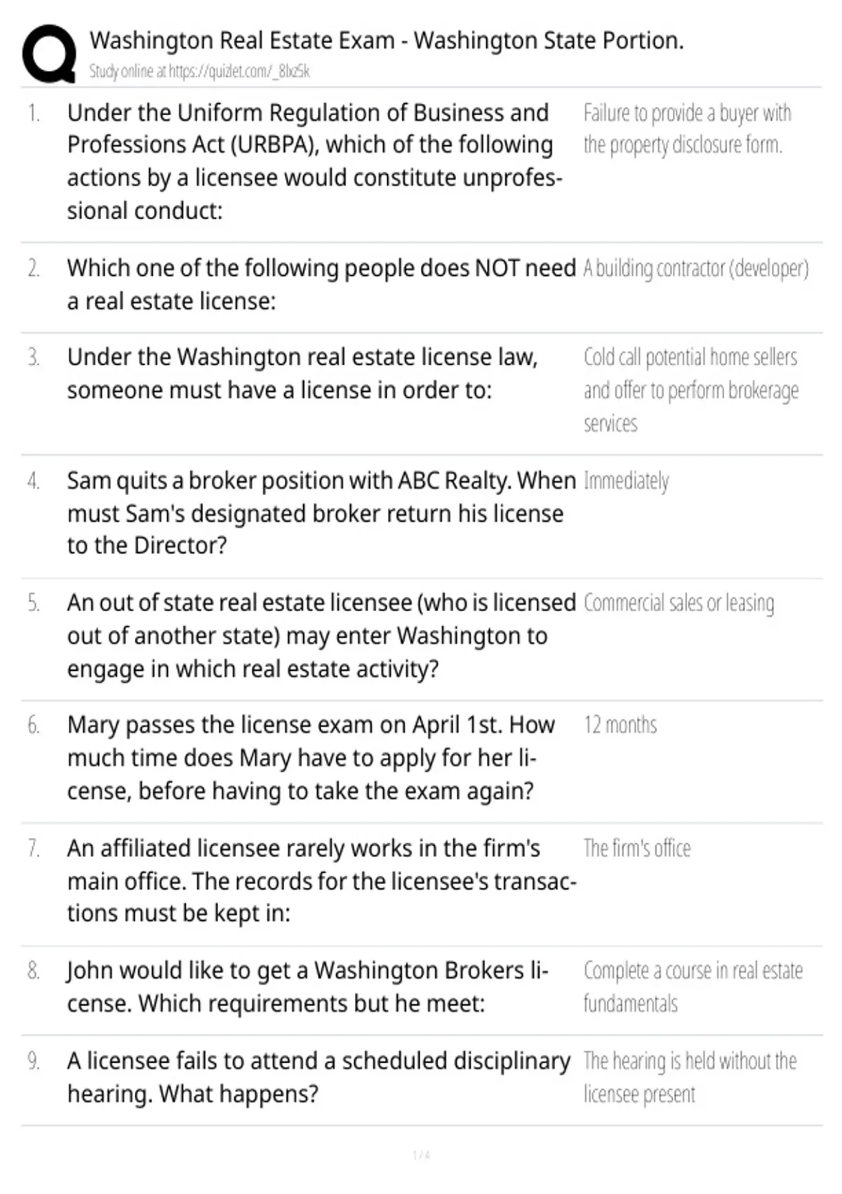Click answer 'Commercial sales or leasing'
This screenshot has width=842, height=1194.
point(679,603)
